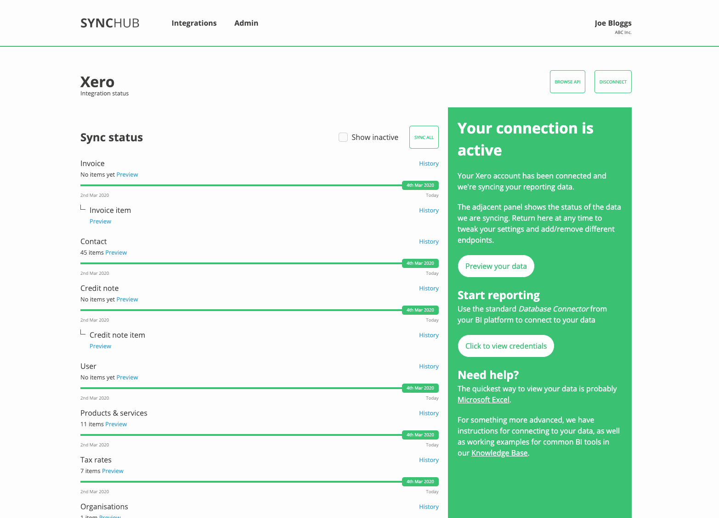
Task: Open the Integrations menu
Action: pos(194,23)
